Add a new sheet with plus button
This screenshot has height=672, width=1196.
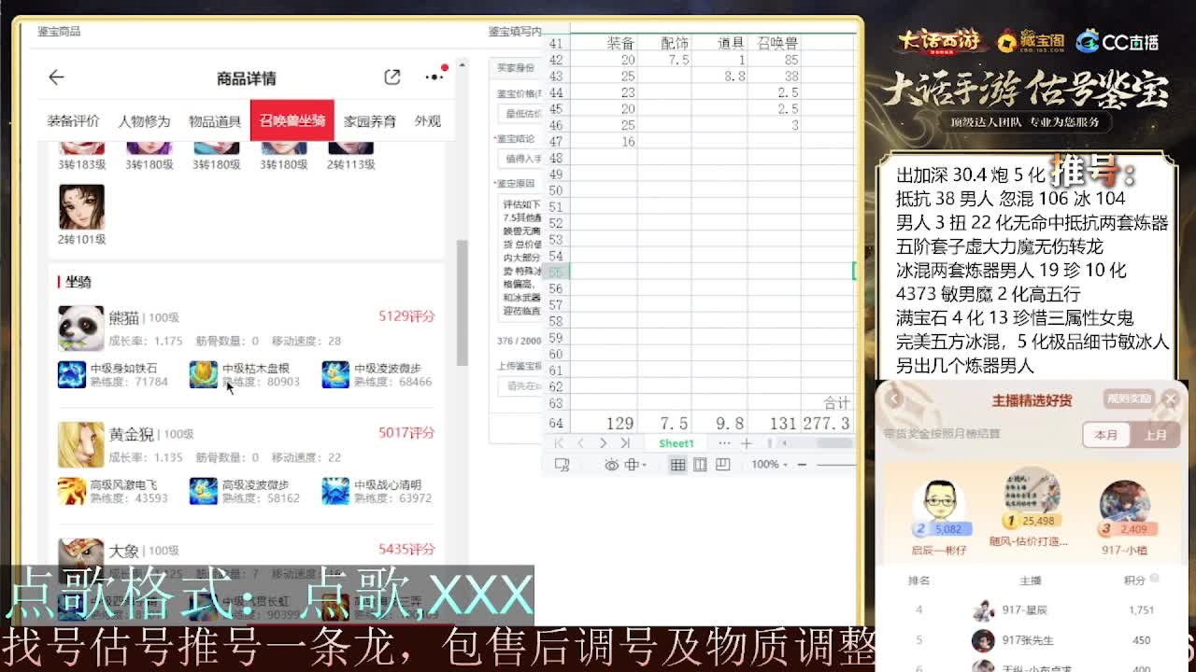[746, 443]
